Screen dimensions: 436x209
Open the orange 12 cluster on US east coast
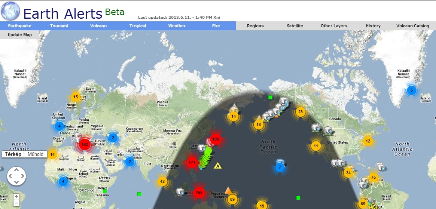pyautogui.click(x=368, y=141)
